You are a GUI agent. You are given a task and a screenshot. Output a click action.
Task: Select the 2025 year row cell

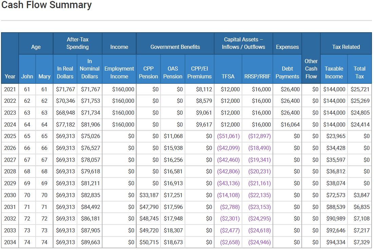(10, 136)
